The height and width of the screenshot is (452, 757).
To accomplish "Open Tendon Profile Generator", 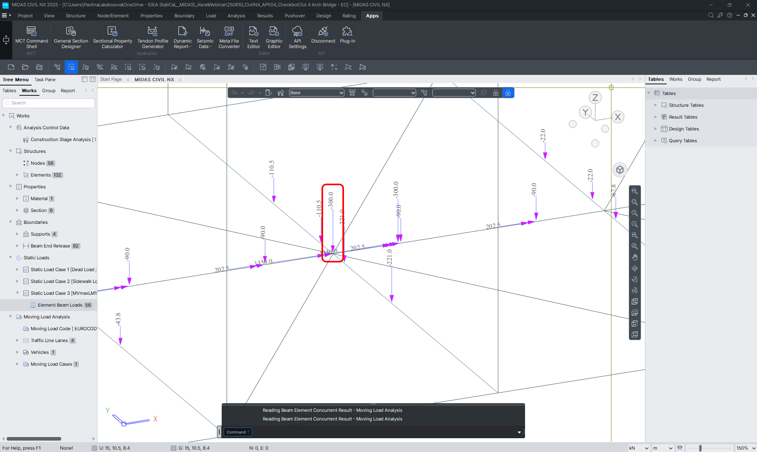I will click(153, 37).
